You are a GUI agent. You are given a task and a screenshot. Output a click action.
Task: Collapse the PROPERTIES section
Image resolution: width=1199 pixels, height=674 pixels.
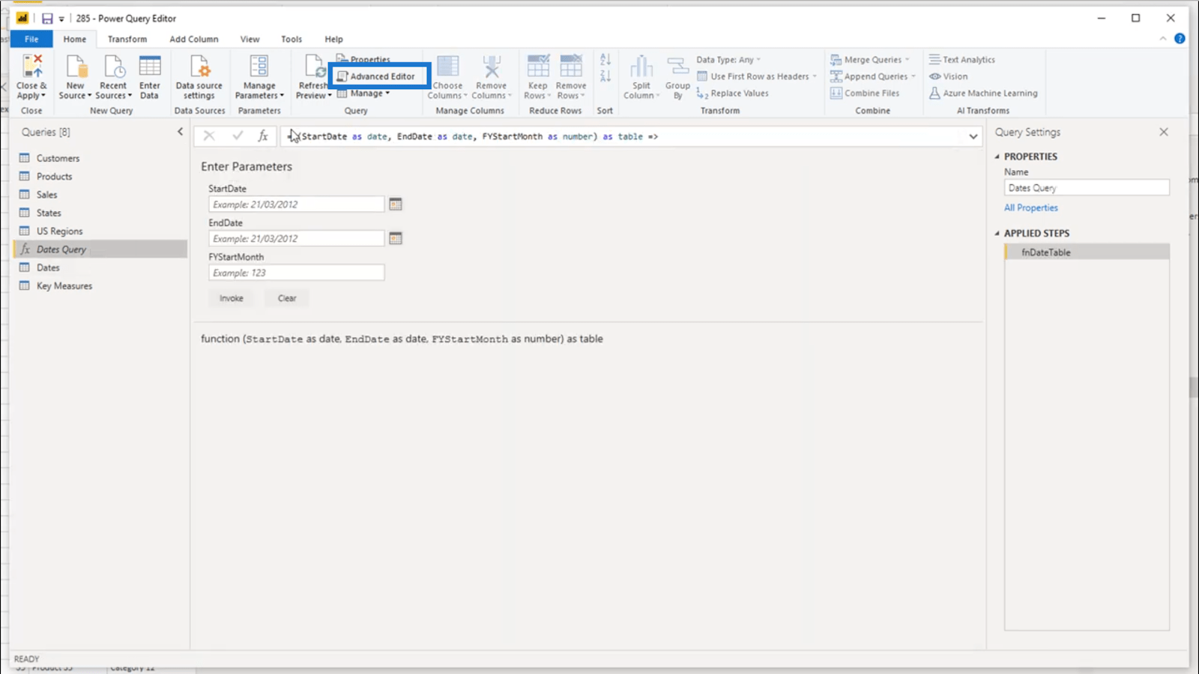[x=997, y=157]
